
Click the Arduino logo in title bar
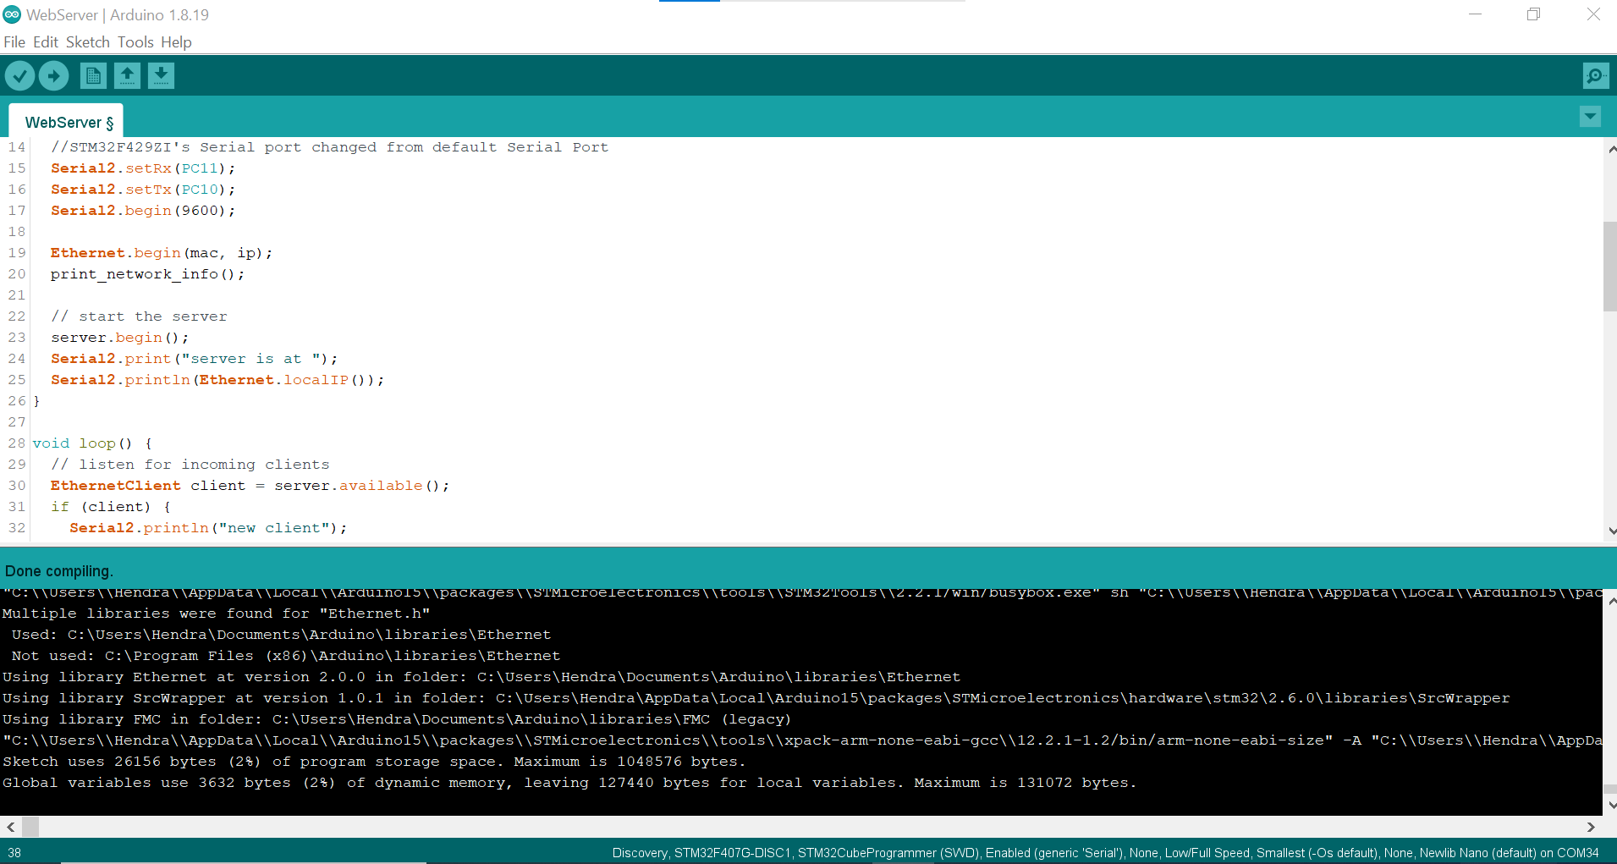click(12, 14)
